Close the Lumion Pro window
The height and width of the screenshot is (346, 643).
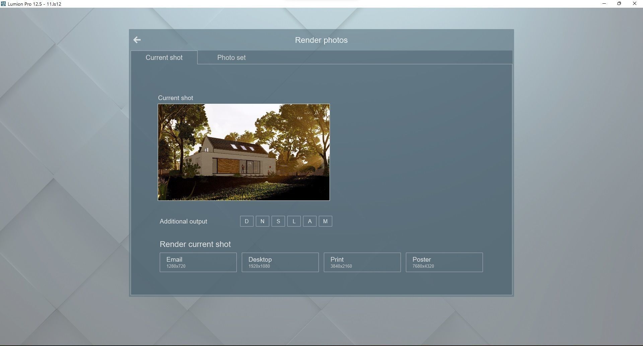tap(635, 4)
